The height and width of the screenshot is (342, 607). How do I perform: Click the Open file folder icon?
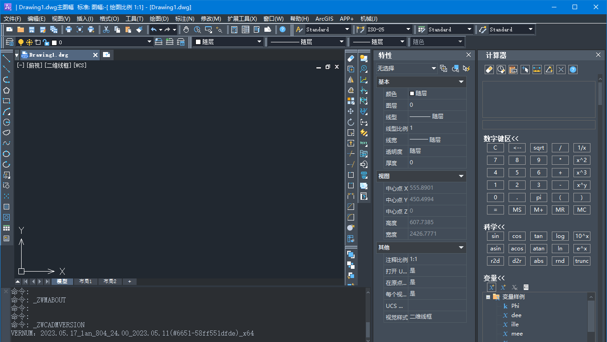tap(21, 29)
